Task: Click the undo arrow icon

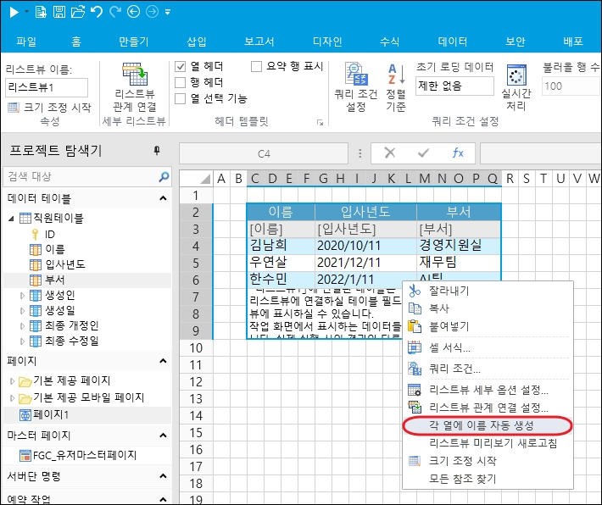Action: (95, 12)
